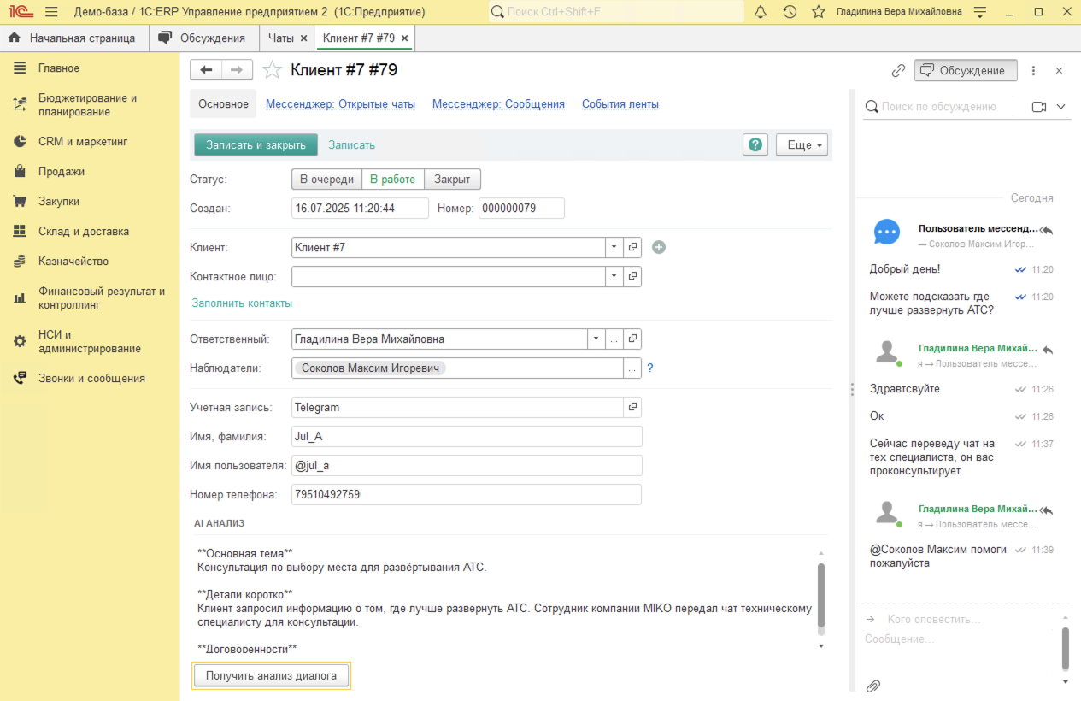Open help with green question icon
Viewport: 1081px width, 701px height.
tap(755, 144)
